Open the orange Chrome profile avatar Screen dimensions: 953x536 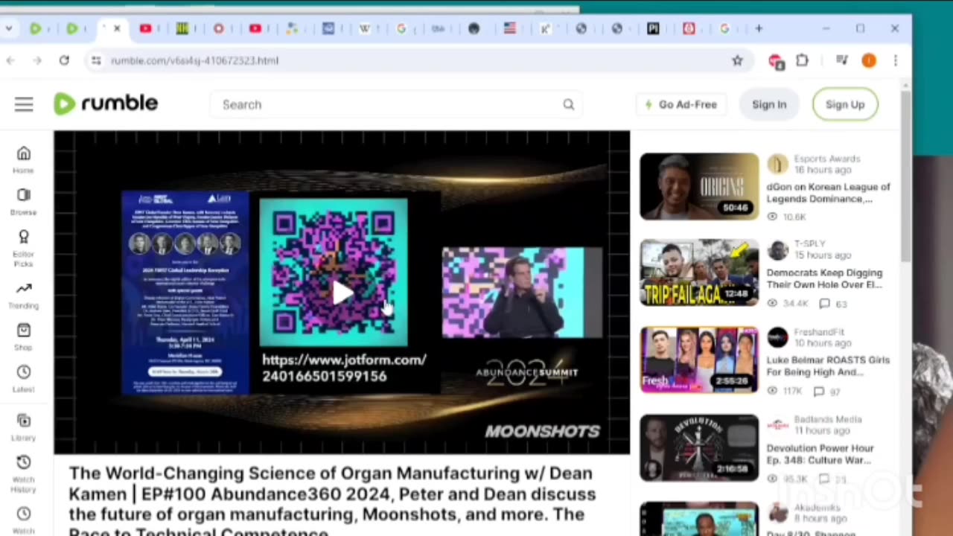tap(869, 60)
